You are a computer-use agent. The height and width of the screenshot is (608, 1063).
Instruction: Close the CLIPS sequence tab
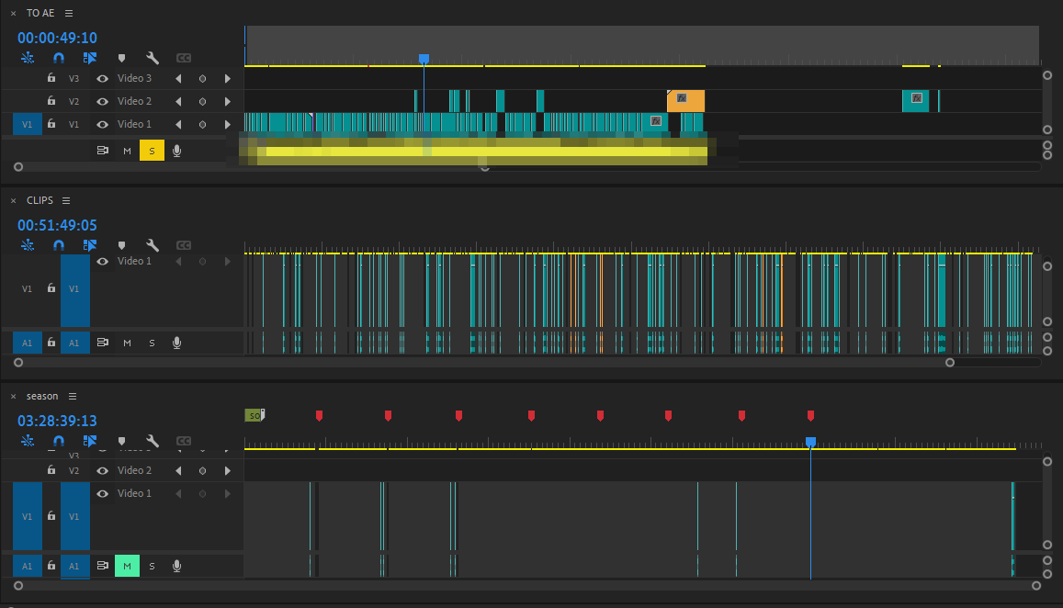tap(14, 200)
